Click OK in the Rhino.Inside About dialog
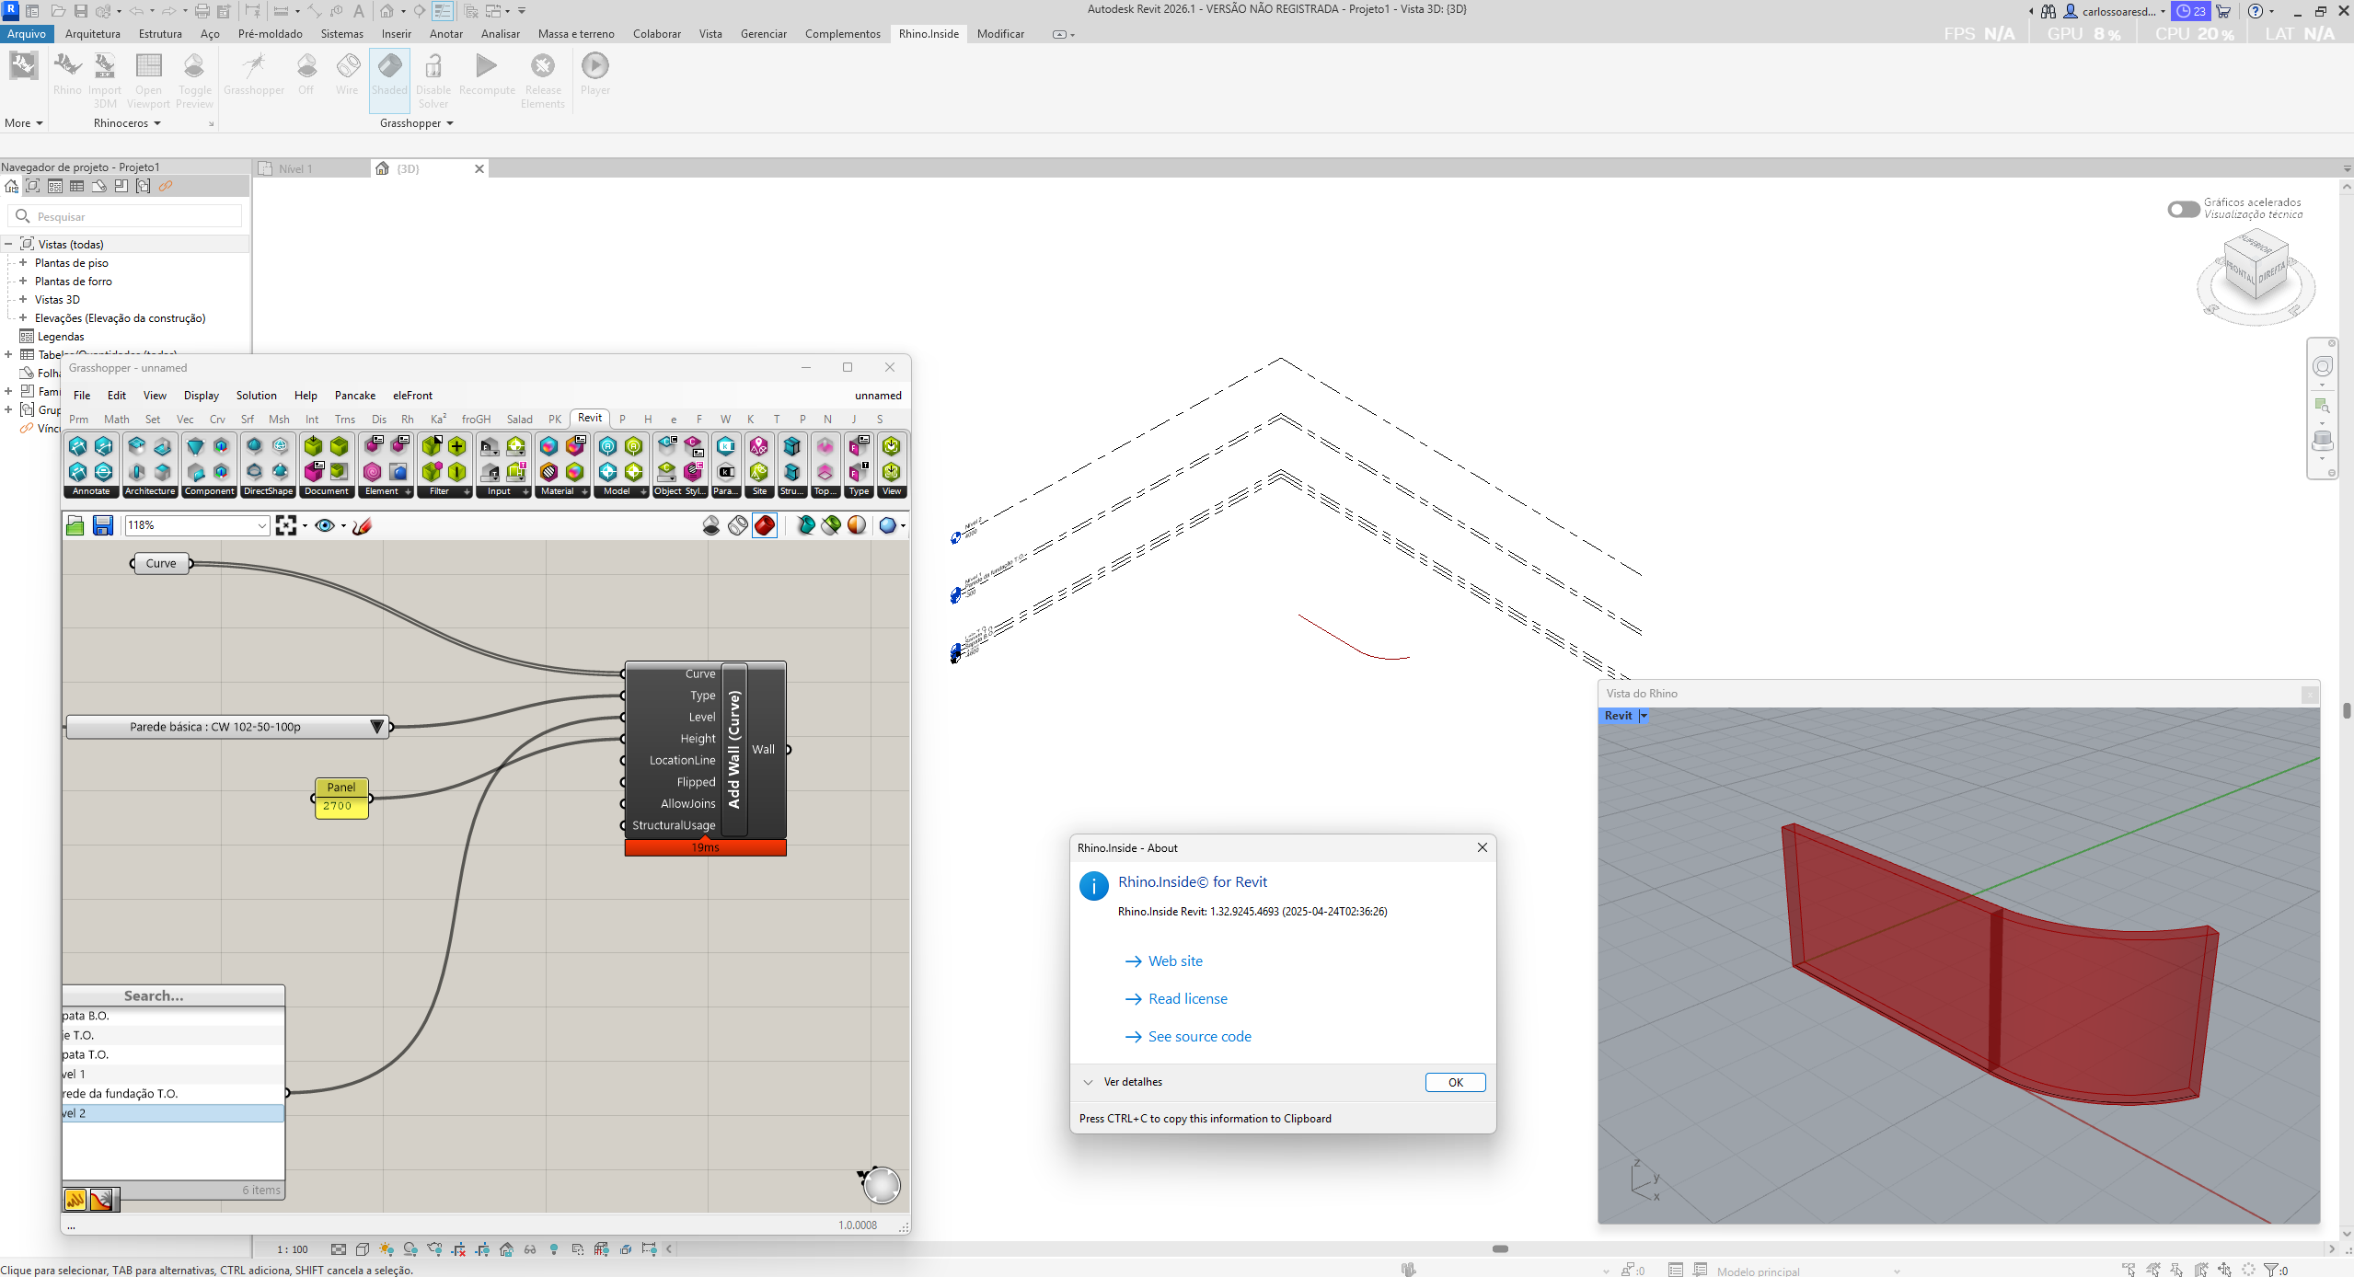 pyautogui.click(x=1454, y=1082)
